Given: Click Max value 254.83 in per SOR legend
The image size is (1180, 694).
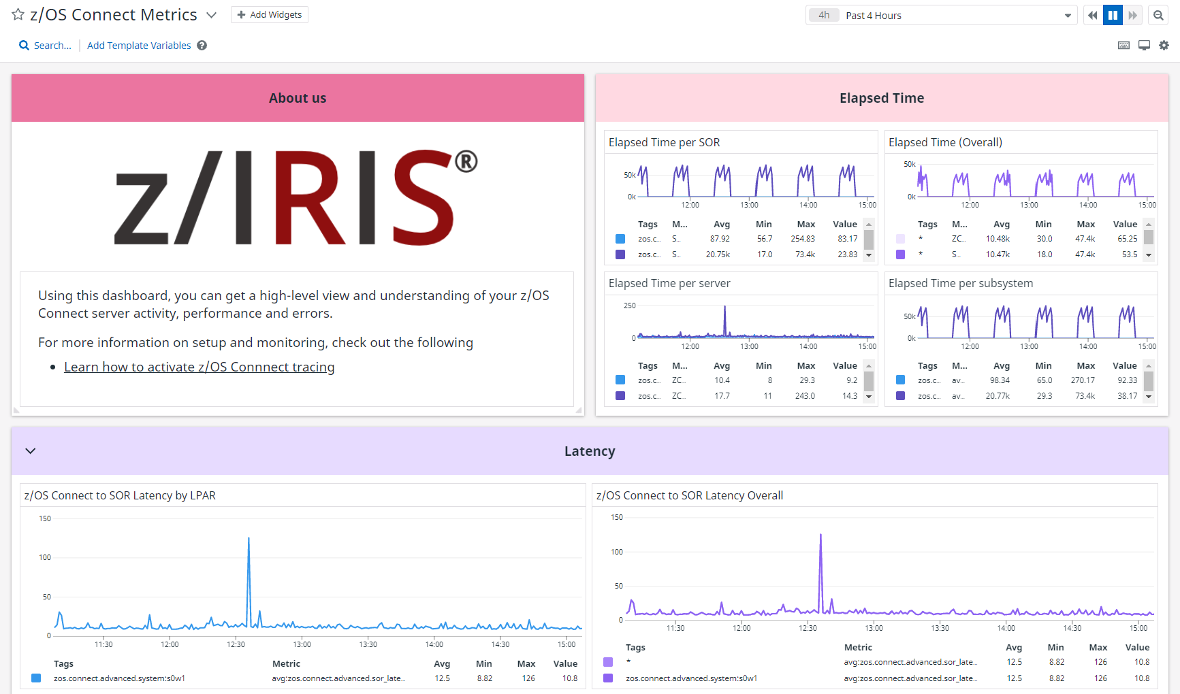Looking at the screenshot, I should coord(803,239).
